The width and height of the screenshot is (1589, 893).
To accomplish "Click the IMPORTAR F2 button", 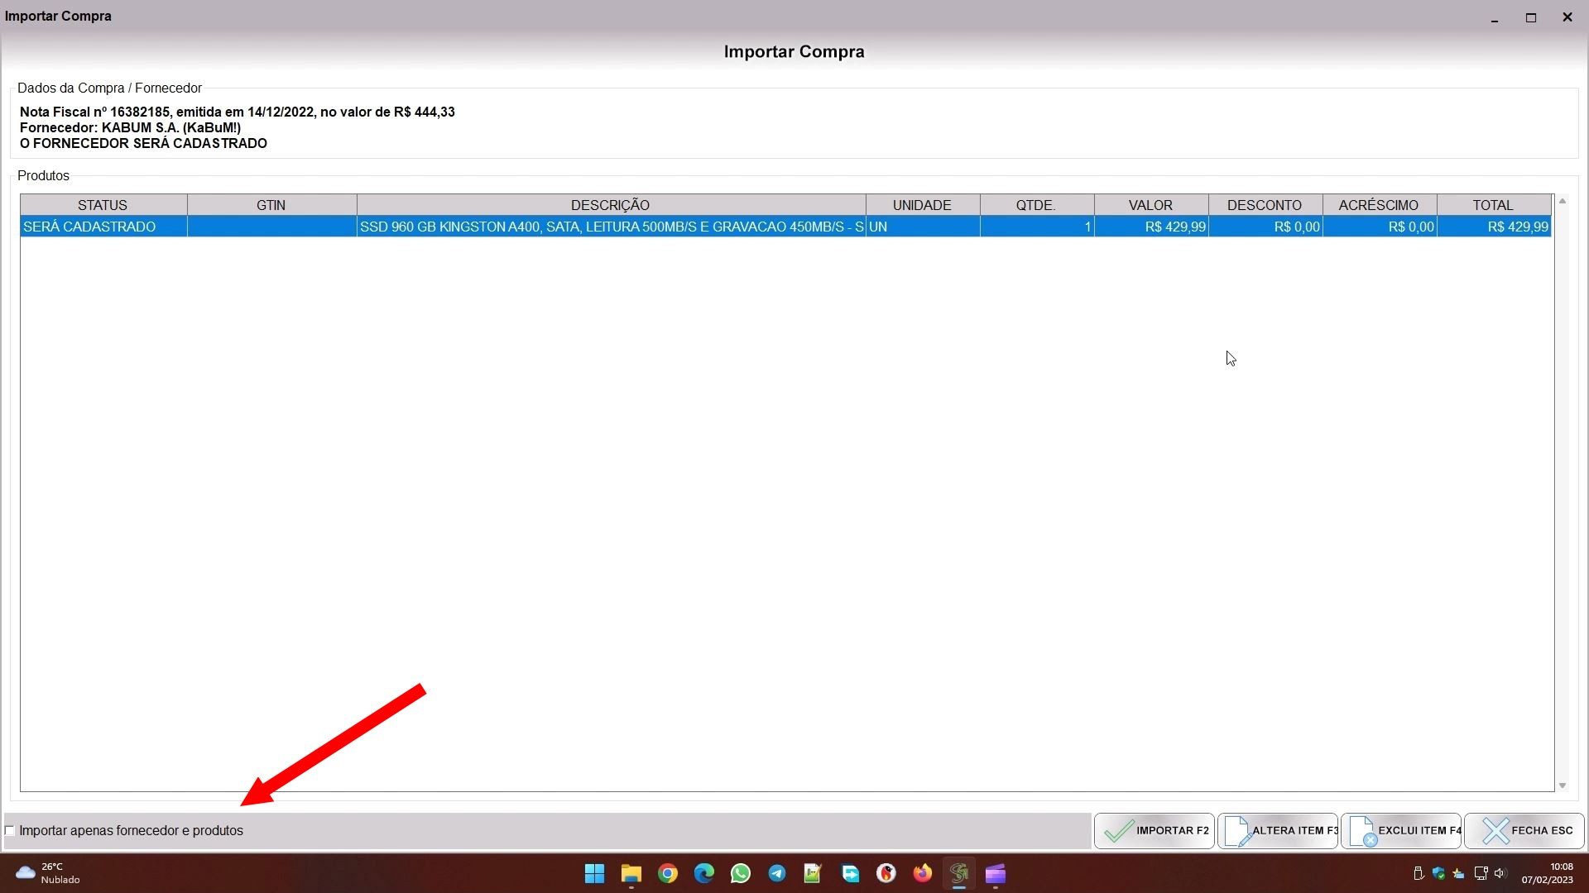I will coord(1155,831).
